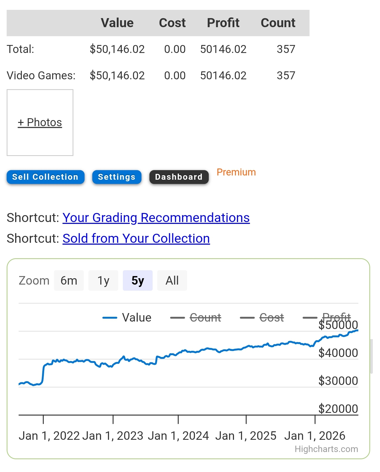Open the Premium link

[236, 172]
